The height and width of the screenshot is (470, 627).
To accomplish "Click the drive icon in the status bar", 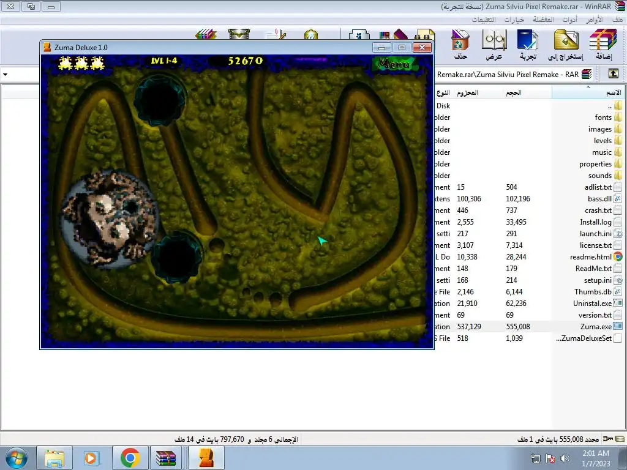I will [620, 439].
